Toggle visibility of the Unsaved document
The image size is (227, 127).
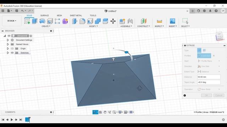coord(9,36)
